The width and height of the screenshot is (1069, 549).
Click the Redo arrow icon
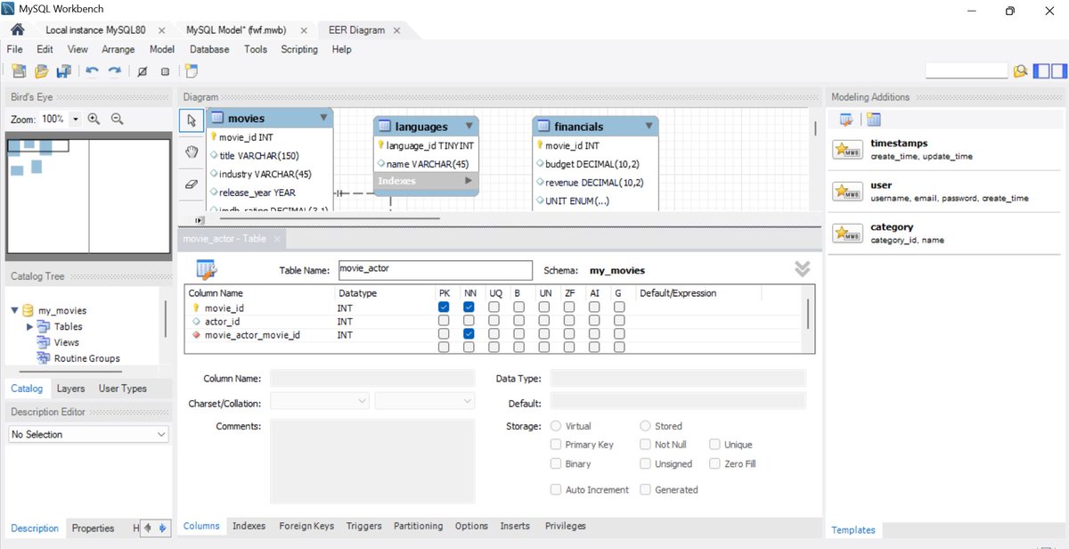click(114, 71)
